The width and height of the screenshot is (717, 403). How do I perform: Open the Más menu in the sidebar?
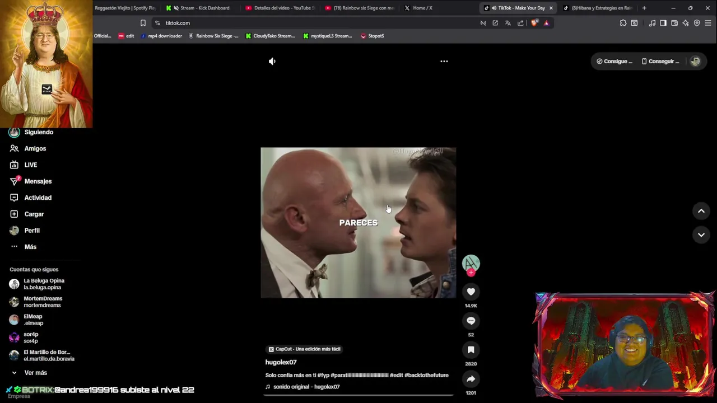[23, 247]
